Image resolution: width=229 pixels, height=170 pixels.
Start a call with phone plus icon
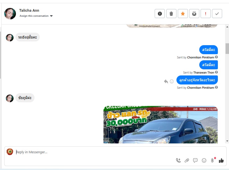pos(178,160)
